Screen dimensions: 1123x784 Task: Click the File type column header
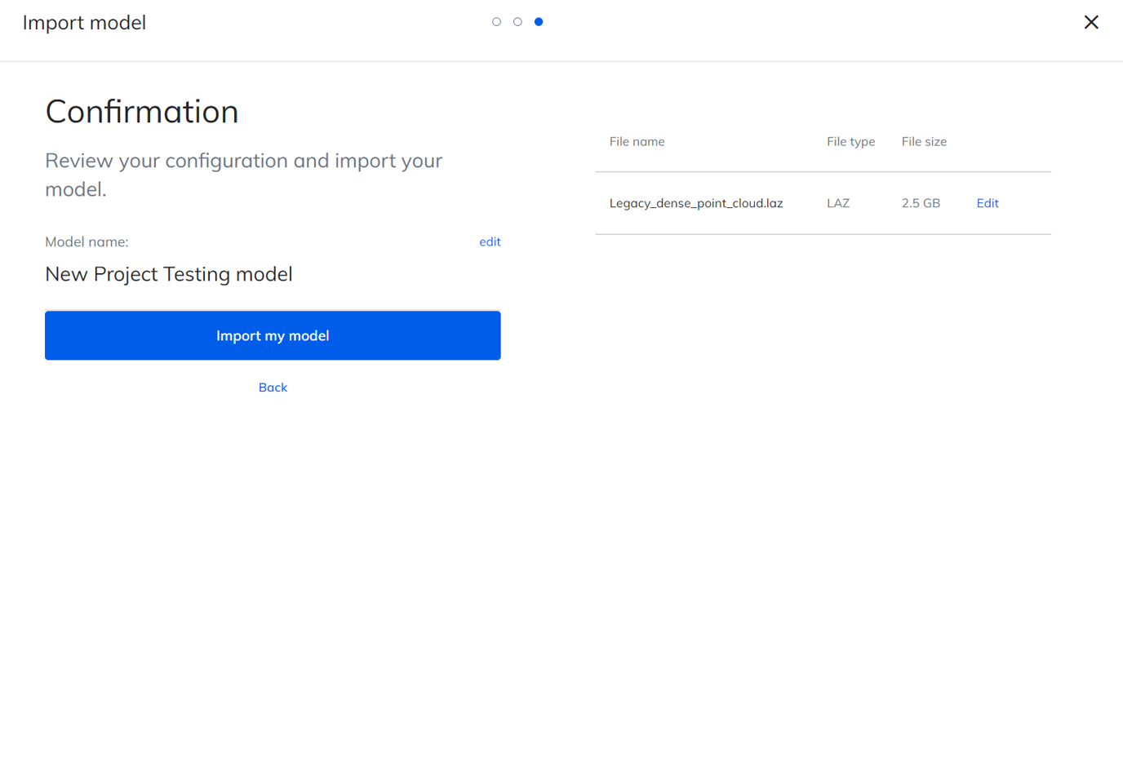[x=850, y=142]
